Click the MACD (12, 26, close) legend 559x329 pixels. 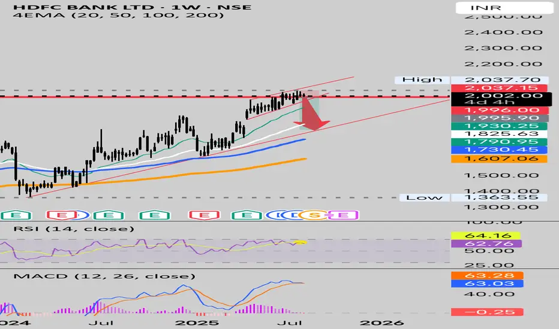point(104,276)
